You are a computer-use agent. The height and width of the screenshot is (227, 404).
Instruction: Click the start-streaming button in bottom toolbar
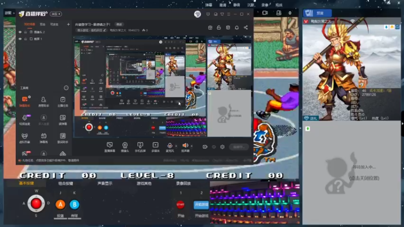click(x=238, y=147)
